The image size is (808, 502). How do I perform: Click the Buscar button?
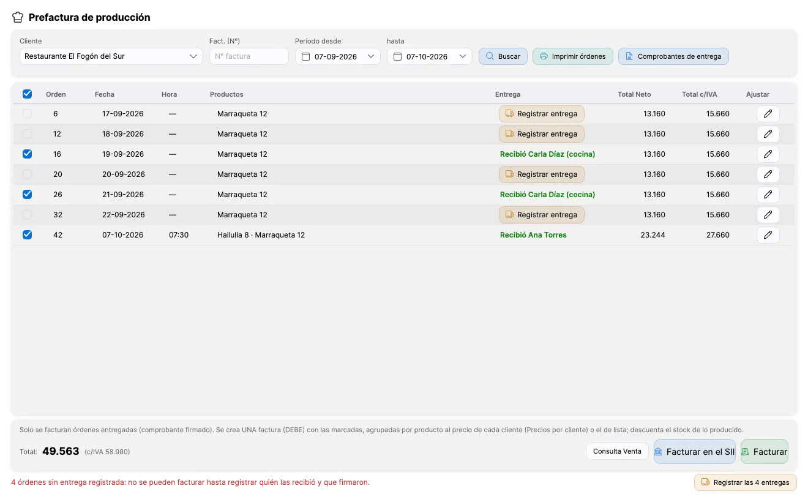point(503,56)
